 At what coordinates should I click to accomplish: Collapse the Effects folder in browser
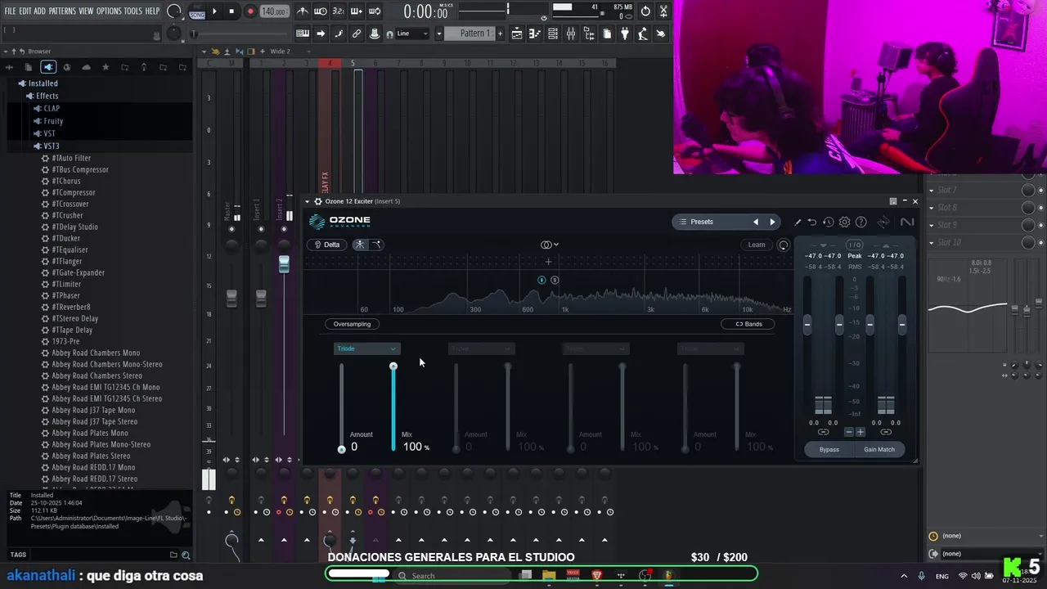[x=42, y=96]
